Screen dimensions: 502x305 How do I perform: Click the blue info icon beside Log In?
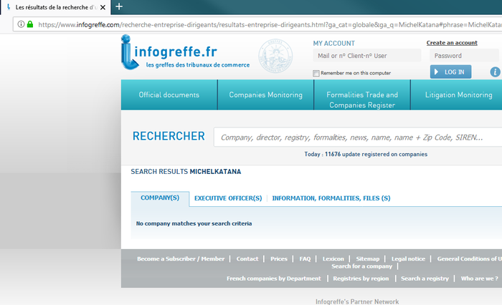[x=495, y=72]
